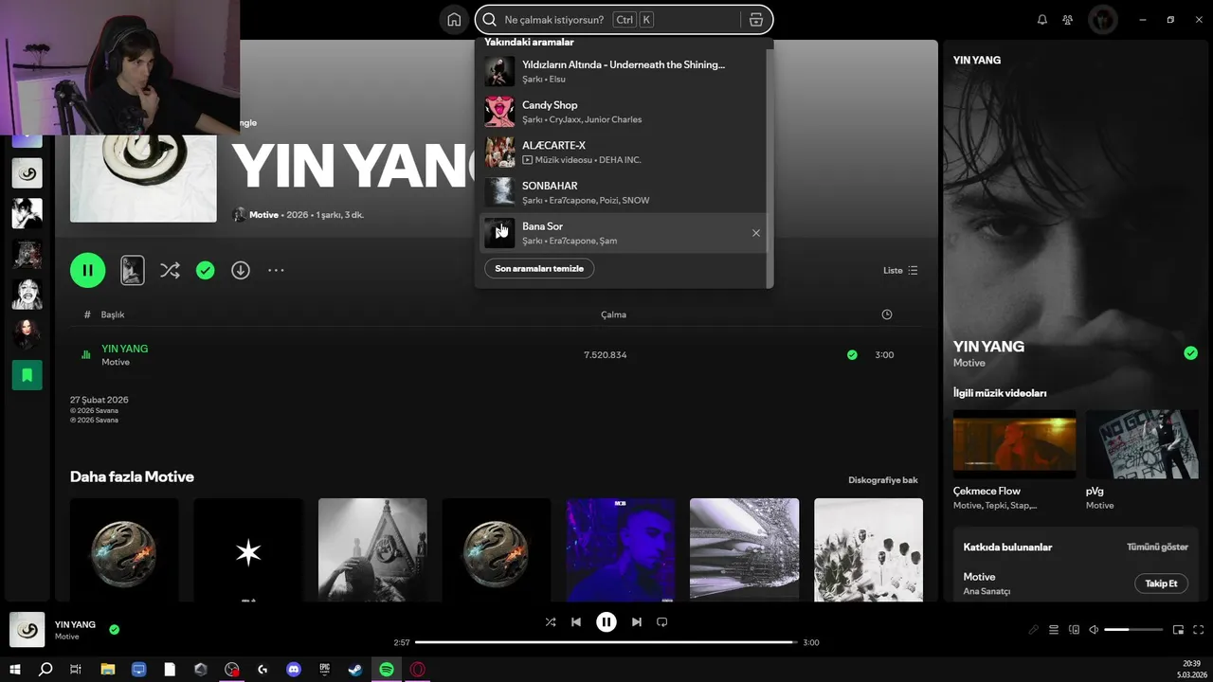Open the screaming-face cover in sidebar

tap(27, 294)
